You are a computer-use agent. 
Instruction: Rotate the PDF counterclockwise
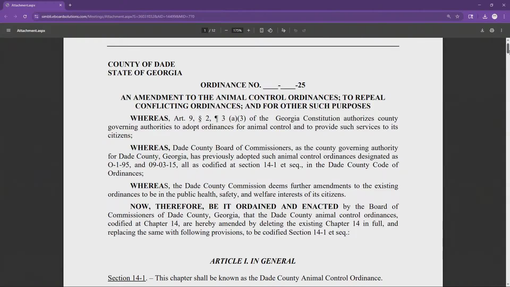(270, 30)
